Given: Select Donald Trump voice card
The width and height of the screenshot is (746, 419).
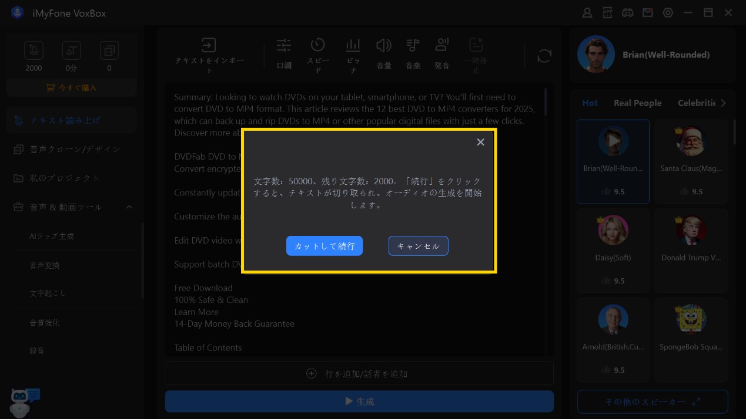Looking at the screenshot, I should 691,251.
